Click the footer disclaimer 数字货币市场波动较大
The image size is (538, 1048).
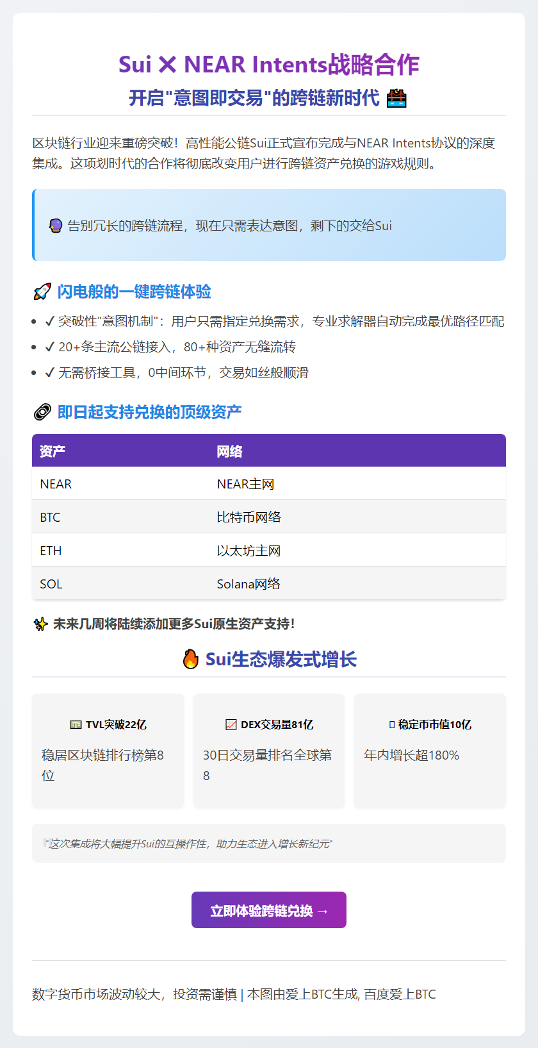[x=234, y=994]
